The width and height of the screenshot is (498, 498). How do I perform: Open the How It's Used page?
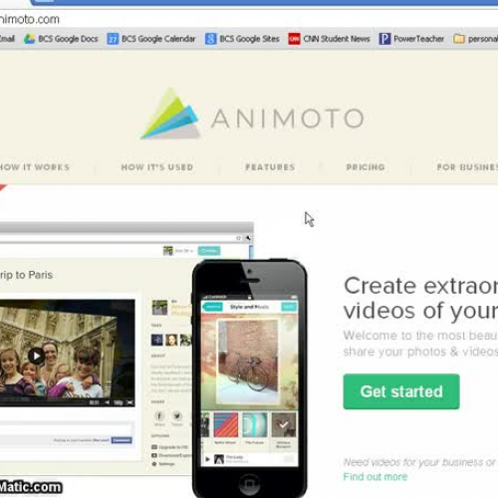pyautogui.click(x=157, y=167)
